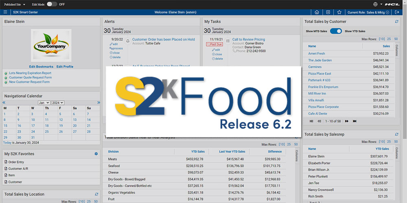Image resolution: width=407 pixels, height=203 pixels.
Task: Click the logout arrow icon
Action: (396, 12)
